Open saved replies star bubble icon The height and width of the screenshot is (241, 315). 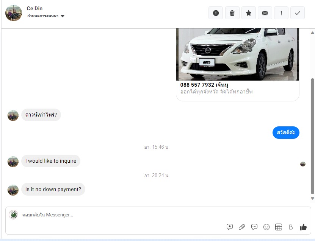pyautogui.click(x=230, y=227)
